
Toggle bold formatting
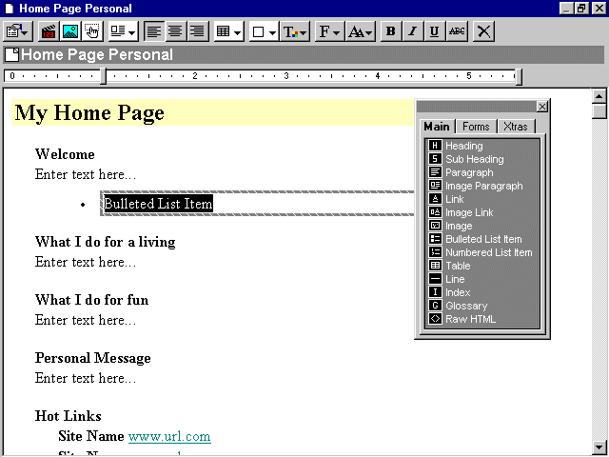(390, 31)
